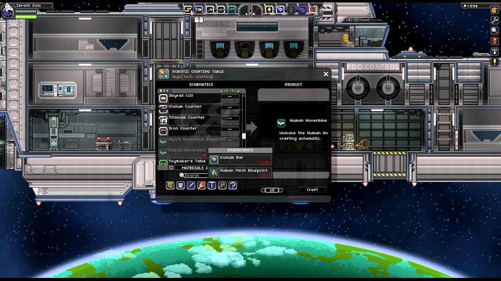This screenshot has height=281, width=501.
Task: Filter by chair furniture category icon
Action: click(x=222, y=185)
